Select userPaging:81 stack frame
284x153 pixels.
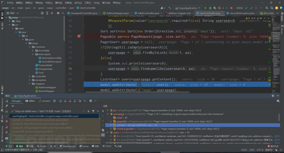pos(54,116)
